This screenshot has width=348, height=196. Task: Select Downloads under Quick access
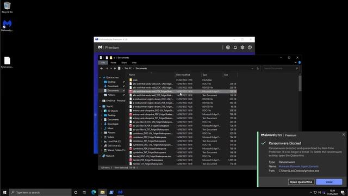[x=113, y=86]
